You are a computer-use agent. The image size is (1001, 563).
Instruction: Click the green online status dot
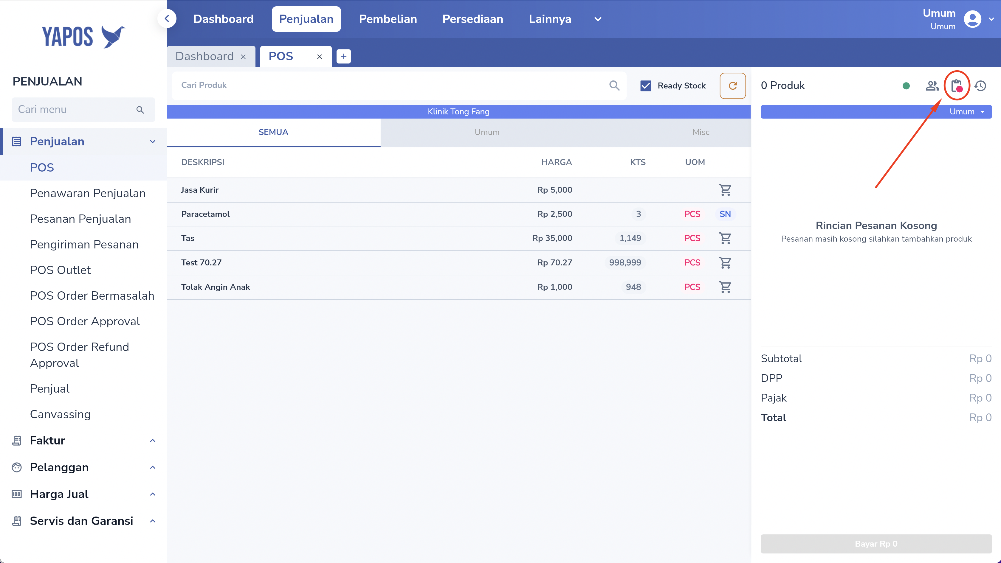[906, 85]
